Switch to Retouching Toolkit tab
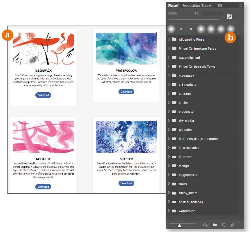 click(x=197, y=6)
